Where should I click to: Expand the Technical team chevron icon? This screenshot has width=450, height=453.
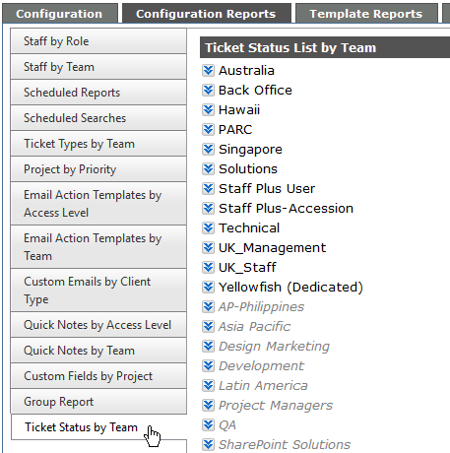point(208,227)
